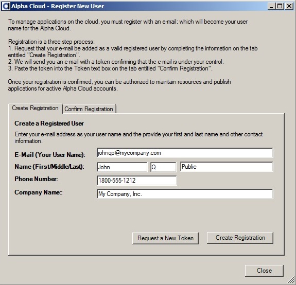Click the 'Company Name::' label
296x285 pixels.
click(39, 192)
